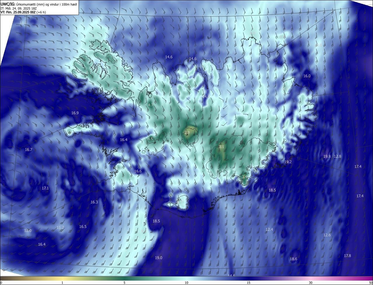Click the 19.0 value on the map

tap(159, 258)
